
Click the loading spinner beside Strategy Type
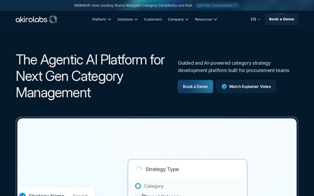[x=139, y=169]
